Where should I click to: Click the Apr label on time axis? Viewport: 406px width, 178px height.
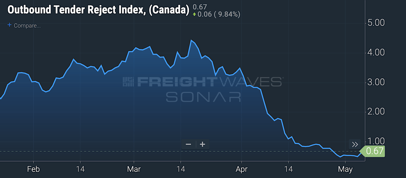(242, 169)
